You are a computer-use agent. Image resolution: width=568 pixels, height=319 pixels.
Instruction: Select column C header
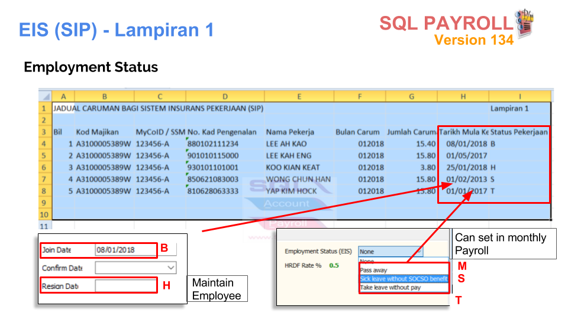pos(160,96)
